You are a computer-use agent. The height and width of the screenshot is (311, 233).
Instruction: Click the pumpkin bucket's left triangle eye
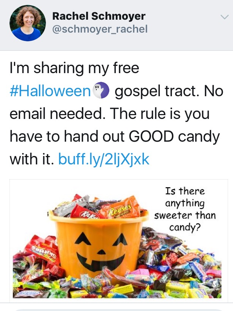81,238
